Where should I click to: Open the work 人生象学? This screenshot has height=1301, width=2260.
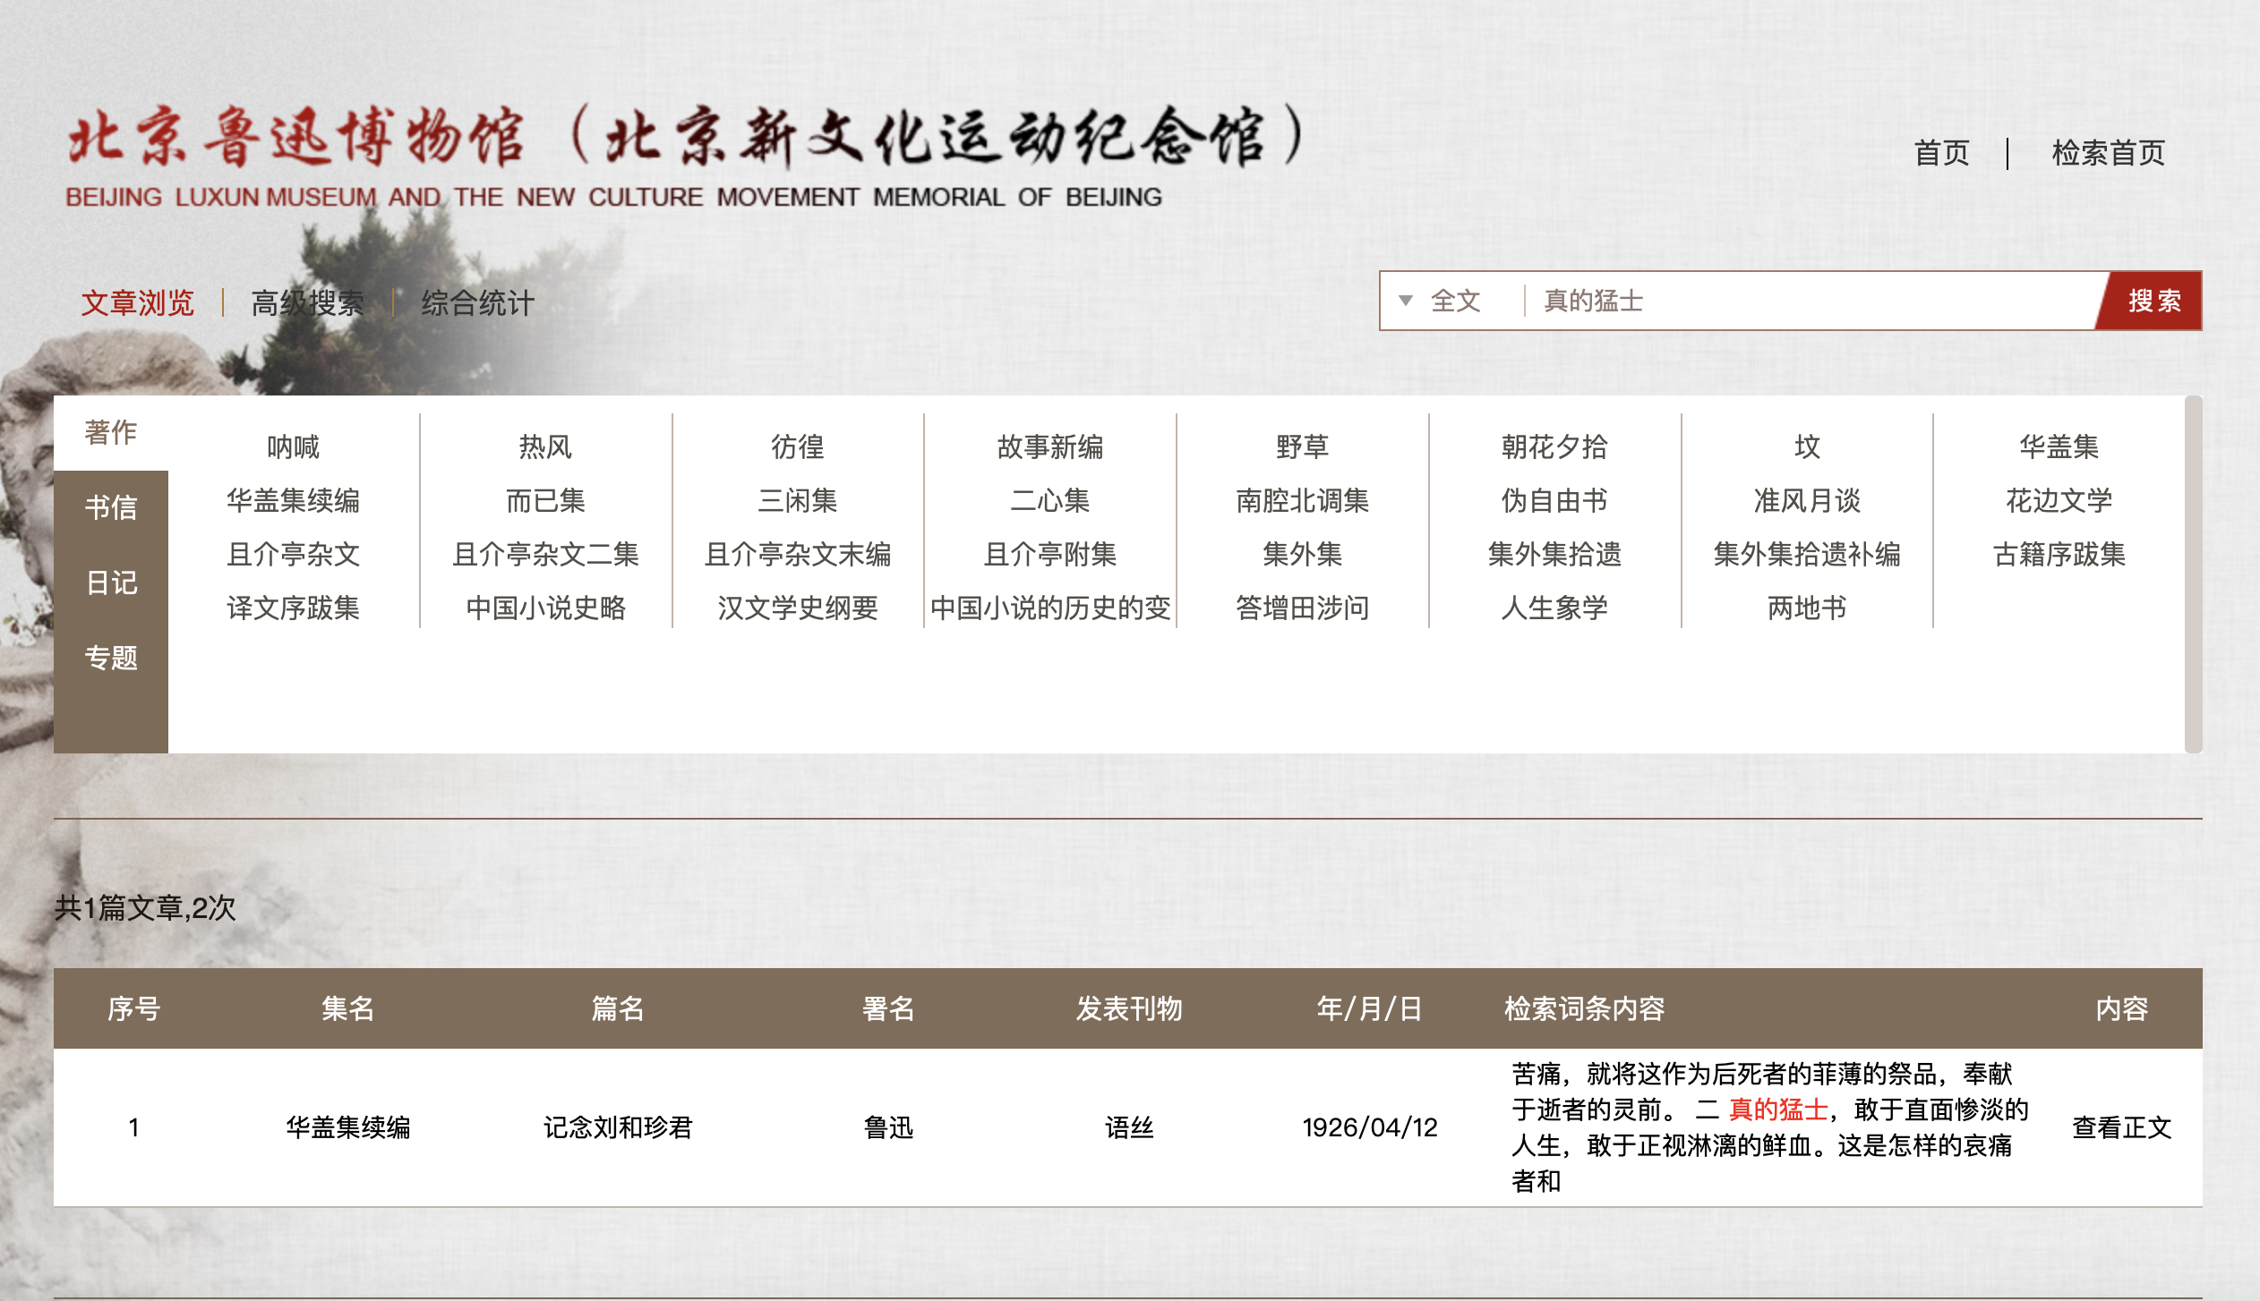1554,608
